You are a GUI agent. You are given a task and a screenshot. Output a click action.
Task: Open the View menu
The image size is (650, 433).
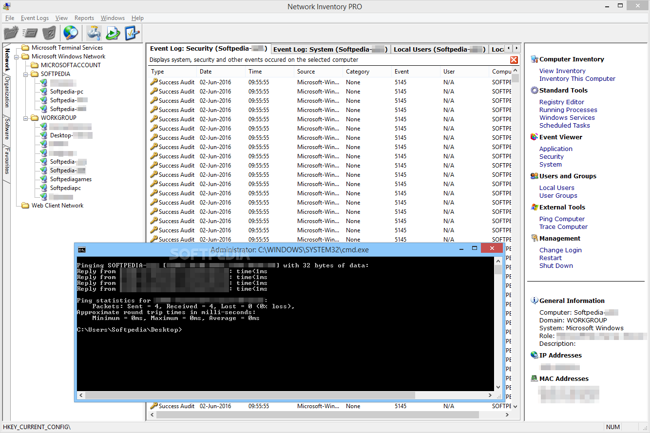pyautogui.click(x=61, y=18)
